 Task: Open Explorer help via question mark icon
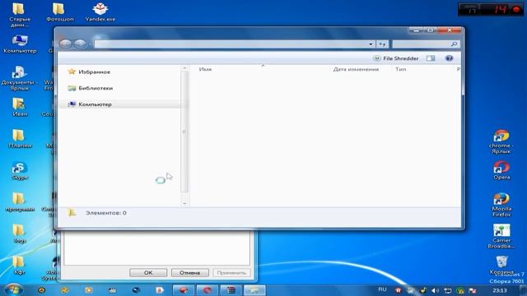coord(449,58)
